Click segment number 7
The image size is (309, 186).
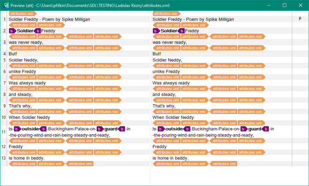coord(5,83)
